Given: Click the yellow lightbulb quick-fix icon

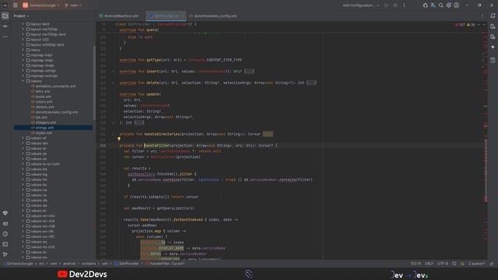Looking at the screenshot, I should (119, 138).
